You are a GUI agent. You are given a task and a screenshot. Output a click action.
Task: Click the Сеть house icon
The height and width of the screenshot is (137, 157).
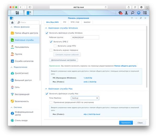12,87
